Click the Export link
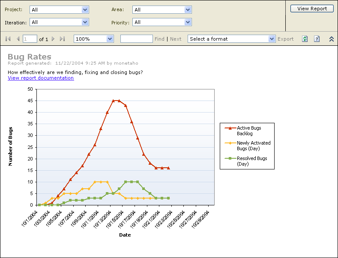 point(285,39)
